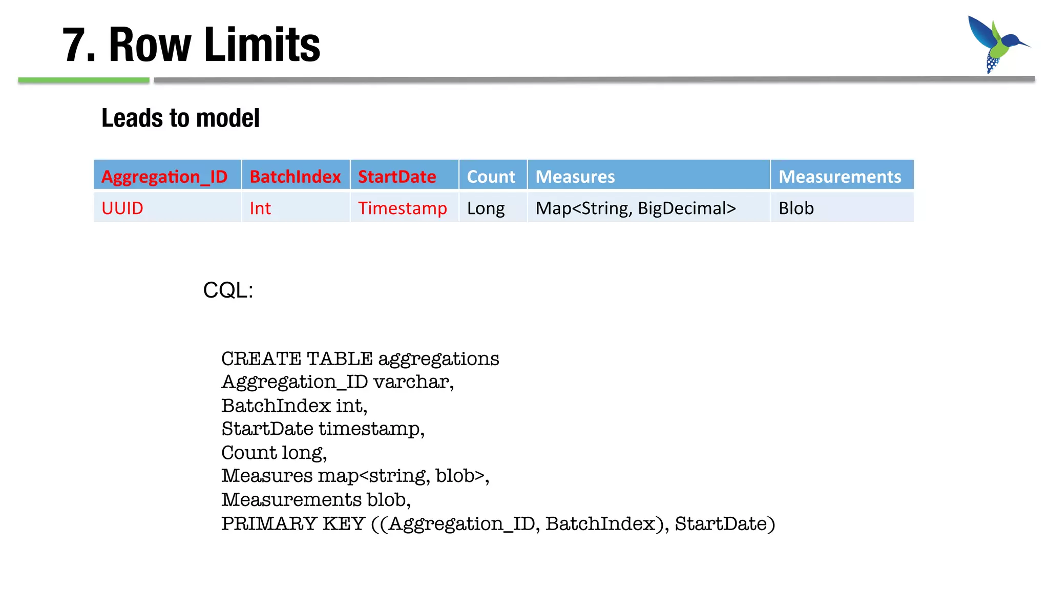Screen dimensions: 1049x590
Task: Select the 'Measures' column header
Action: (648, 175)
